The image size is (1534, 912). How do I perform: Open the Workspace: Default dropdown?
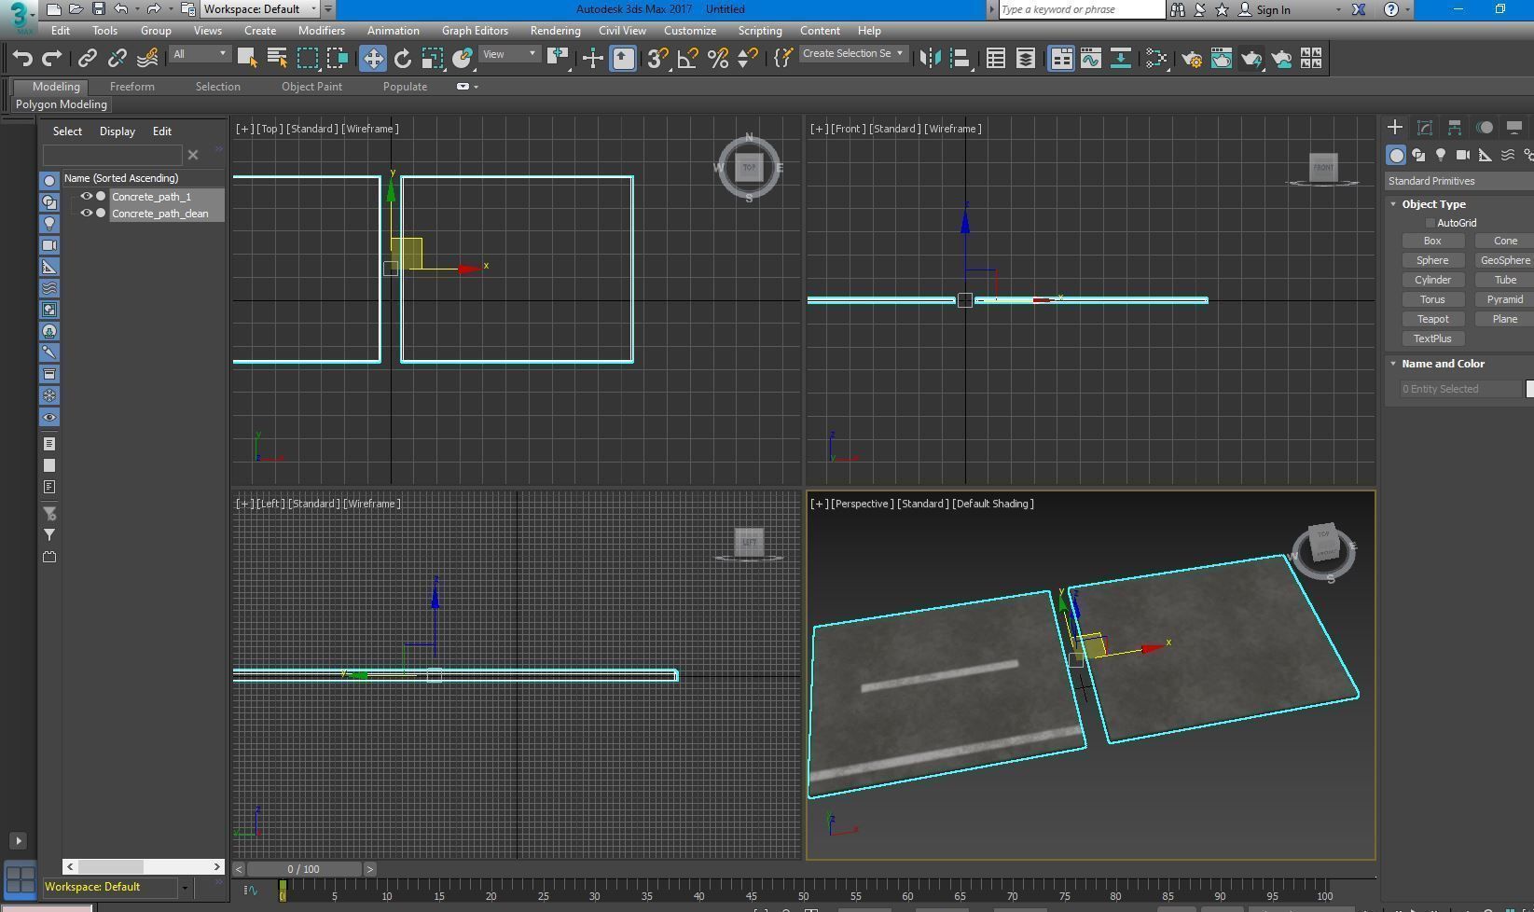[260, 9]
